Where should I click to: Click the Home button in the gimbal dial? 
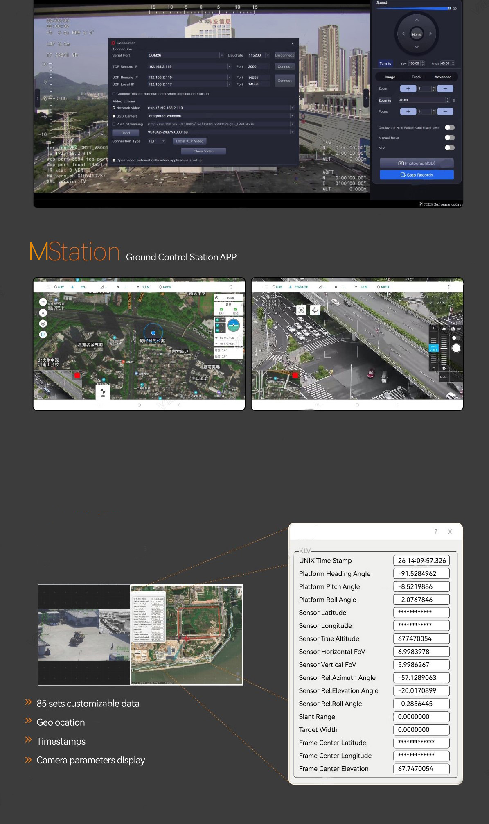pyautogui.click(x=417, y=34)
